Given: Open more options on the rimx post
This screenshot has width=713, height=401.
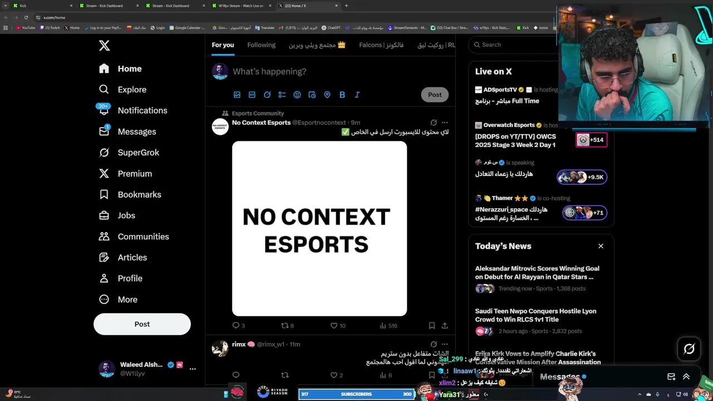Looking at the screenshot, I should pyautogui.click(x=445, y=344).
